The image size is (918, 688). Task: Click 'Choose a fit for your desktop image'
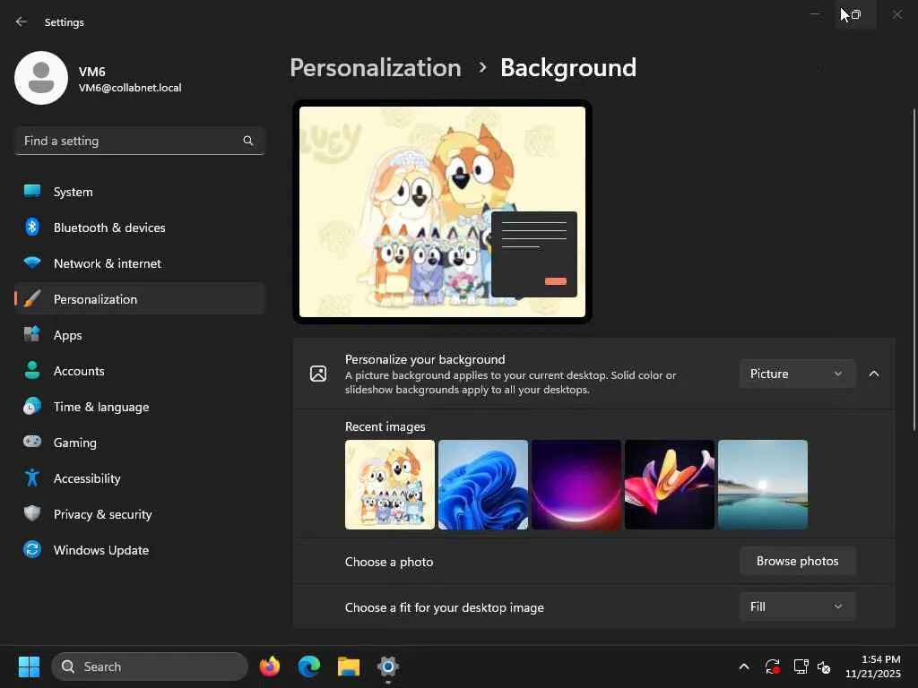(x=444, y=608)
